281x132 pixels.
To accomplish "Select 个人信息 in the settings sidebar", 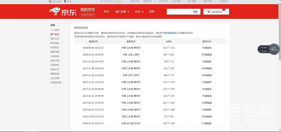I will click(55, 30).
